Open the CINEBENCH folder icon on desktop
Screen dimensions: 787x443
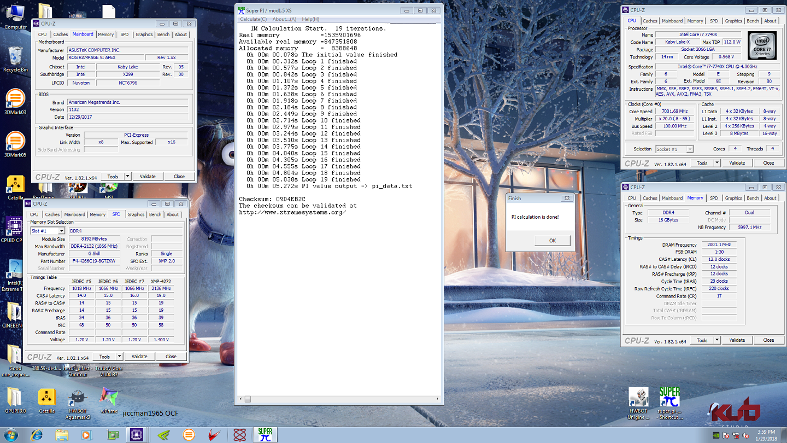12,316
